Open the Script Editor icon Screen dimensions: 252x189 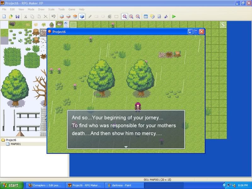click(159, 16)
